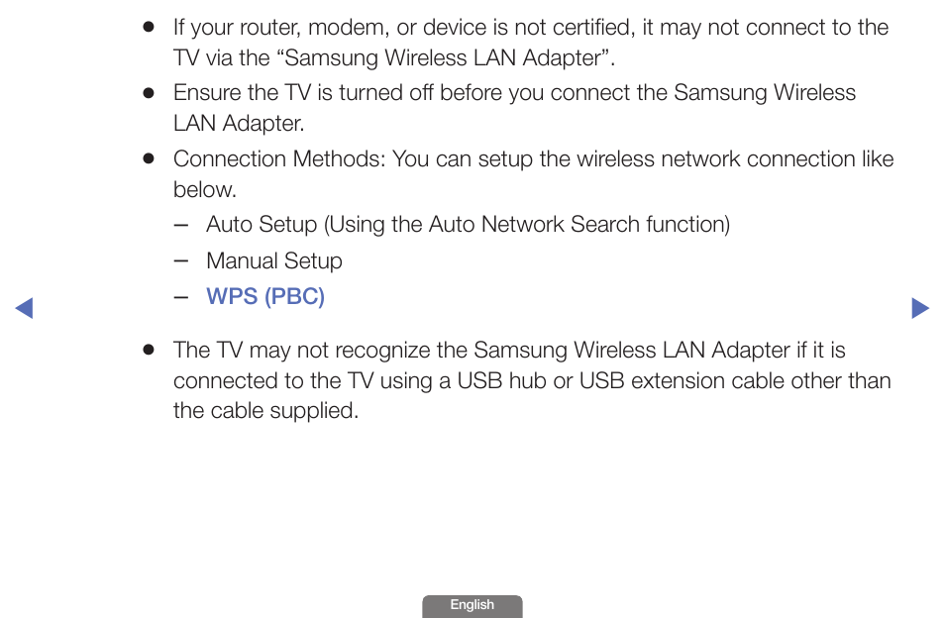945x618 pixels.
Task: Select the Auto Setup list item
Action: [x=468, y=225]
